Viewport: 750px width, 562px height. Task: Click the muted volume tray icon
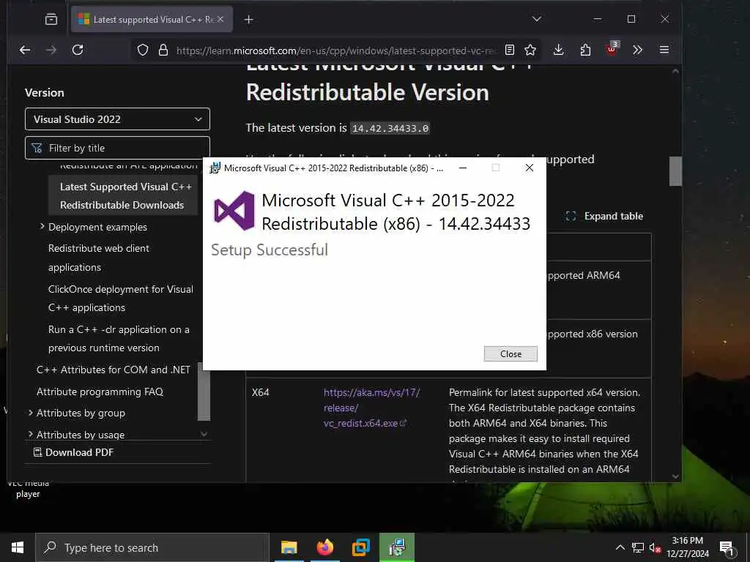coord(655,547)
